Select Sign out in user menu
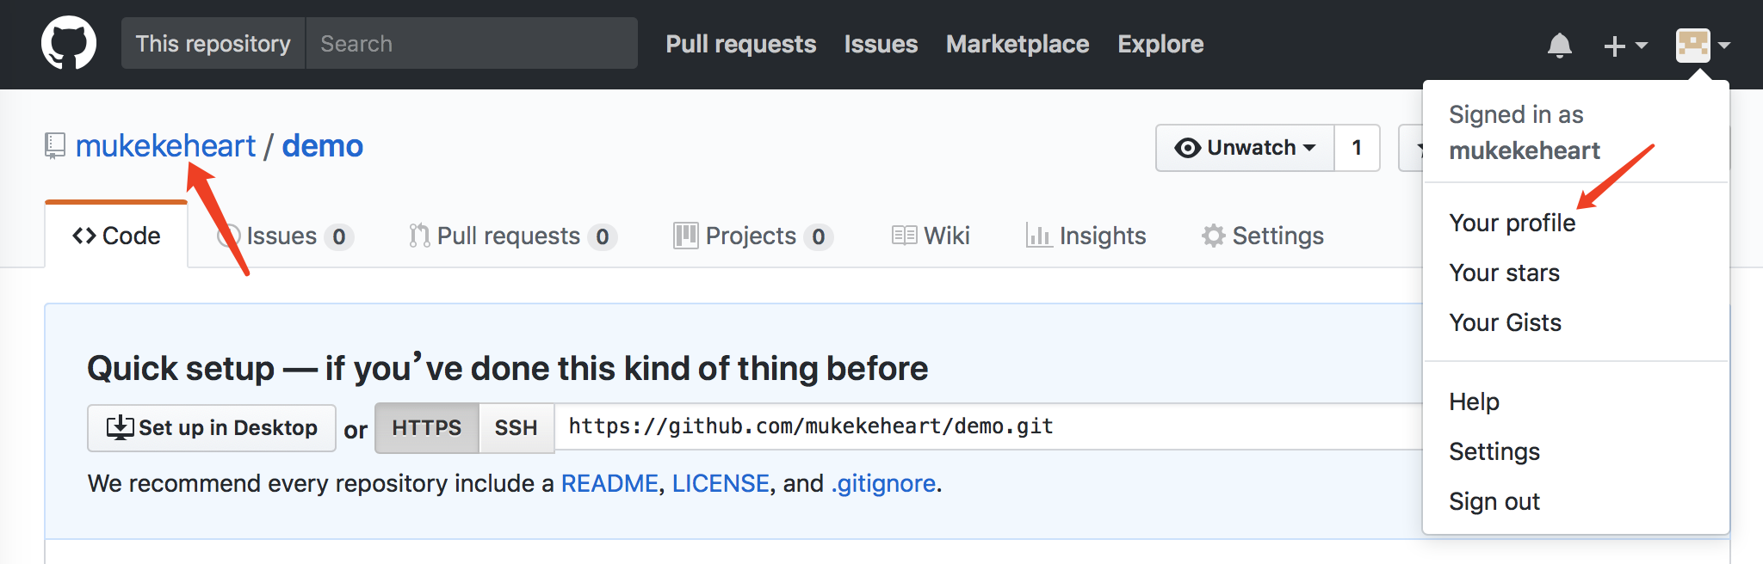Image resolution: width=1763 pixels, height=564 pixels. coord(1494,501)
